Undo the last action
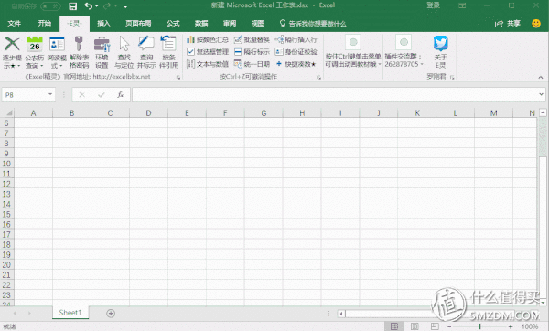This screenshot has width=549, height=331. [88, 6]
